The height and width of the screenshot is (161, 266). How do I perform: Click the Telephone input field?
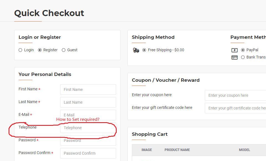[88, 128]
